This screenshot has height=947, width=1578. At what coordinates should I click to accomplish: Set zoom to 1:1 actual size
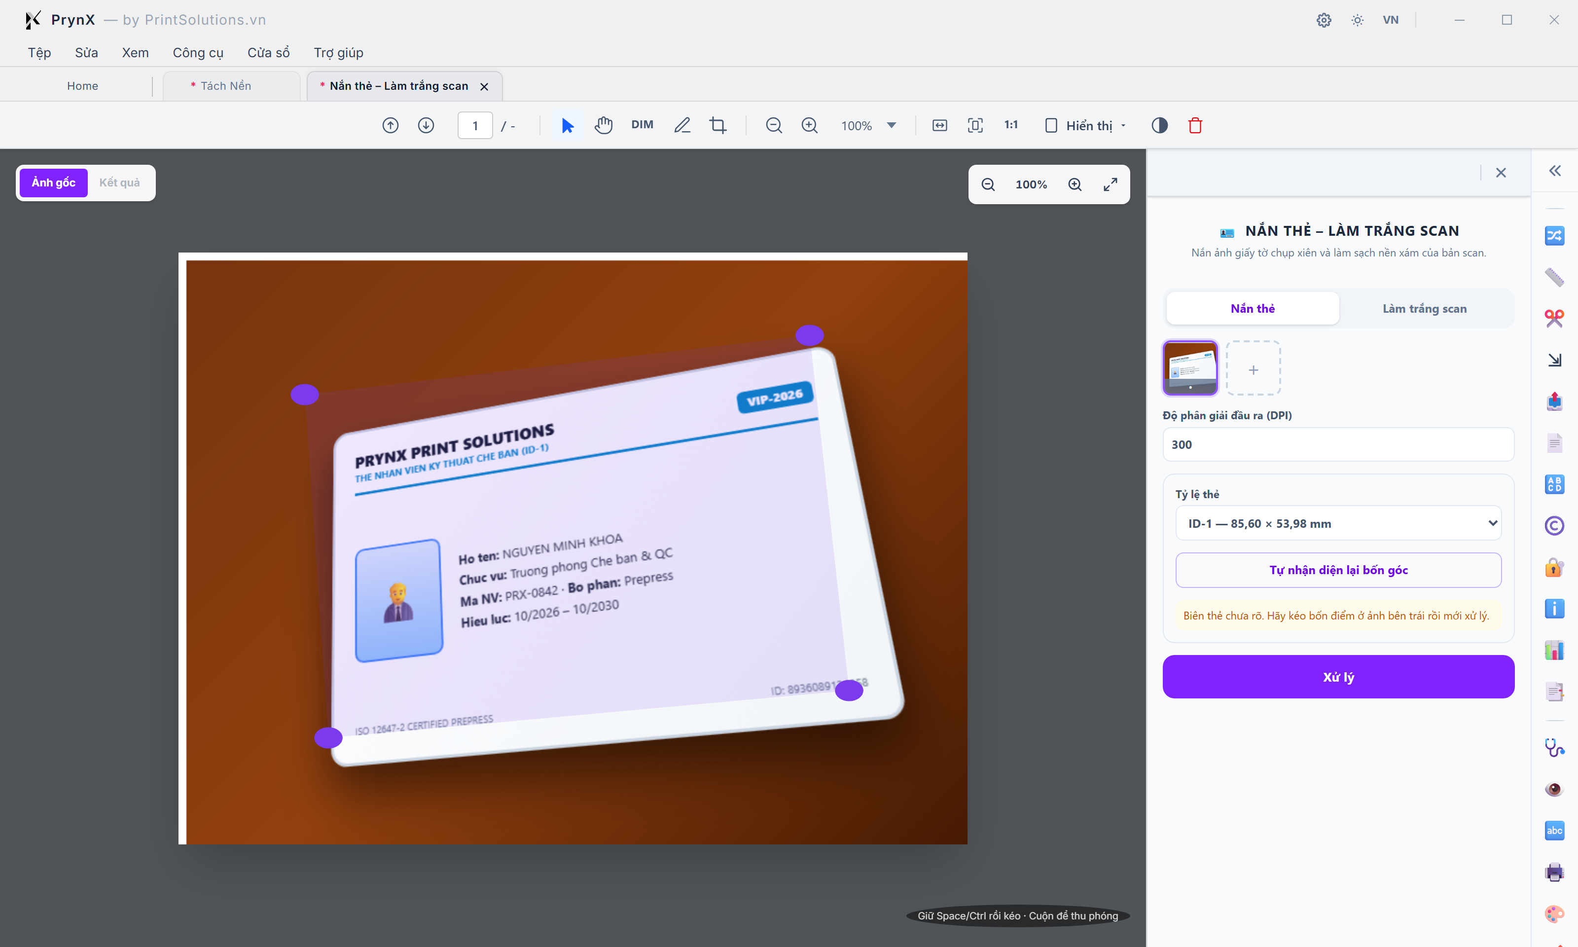[x=1011, y=124]
